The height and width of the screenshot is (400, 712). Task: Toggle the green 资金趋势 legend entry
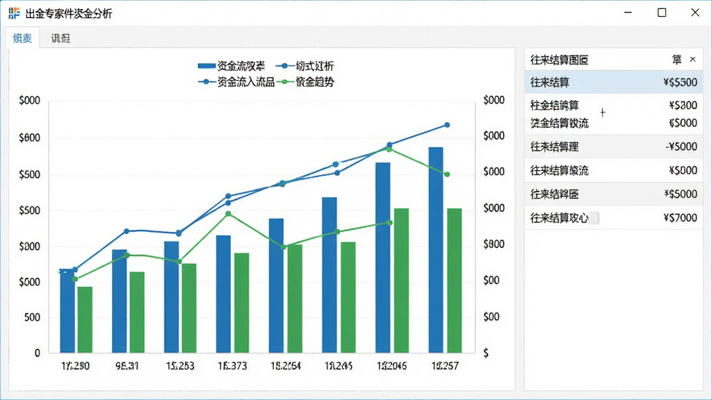point(305,82)
